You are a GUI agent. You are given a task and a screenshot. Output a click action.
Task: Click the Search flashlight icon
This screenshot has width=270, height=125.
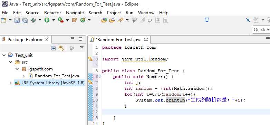[120, 20]
